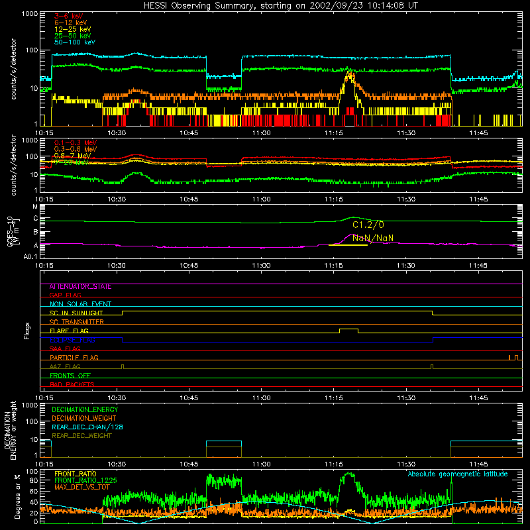
Task: Click the 0.1-0.3 MeV legend label
Action: click(x=76, y=142)
